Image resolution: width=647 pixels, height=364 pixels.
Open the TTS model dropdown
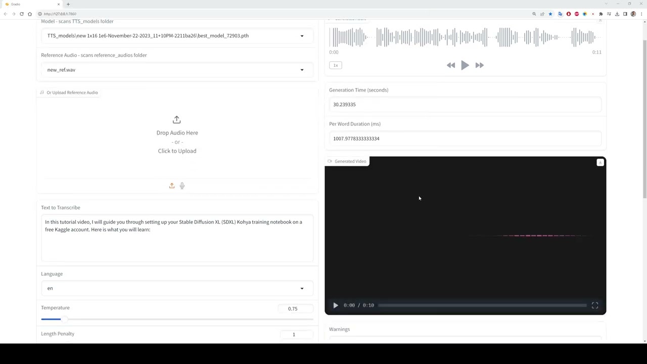[x=177, y=36]
